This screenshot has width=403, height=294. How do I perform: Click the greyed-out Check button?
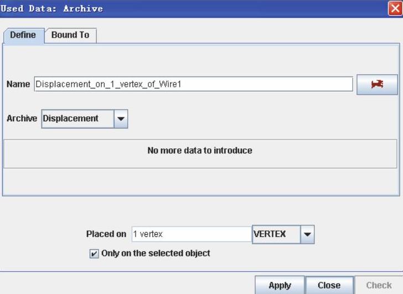pyautogui.click(x=379, y=285)
